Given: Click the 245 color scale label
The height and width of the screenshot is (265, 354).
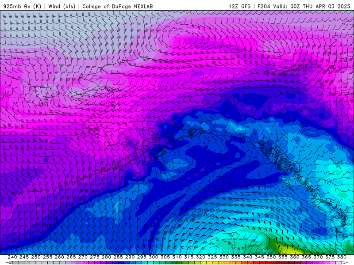Looking at the screenshot, I should (x=24, y=257).
